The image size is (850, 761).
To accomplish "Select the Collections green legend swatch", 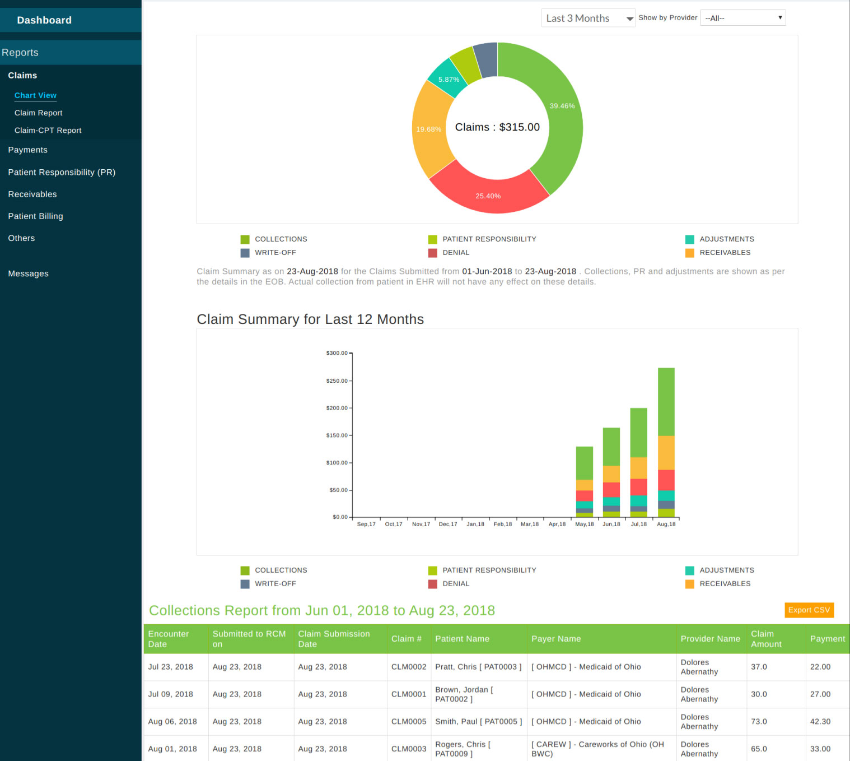I will (x=245, y=239).
